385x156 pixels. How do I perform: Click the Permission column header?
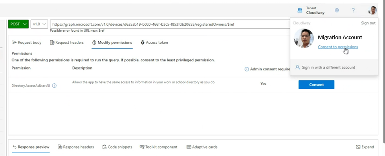[21, 68]
